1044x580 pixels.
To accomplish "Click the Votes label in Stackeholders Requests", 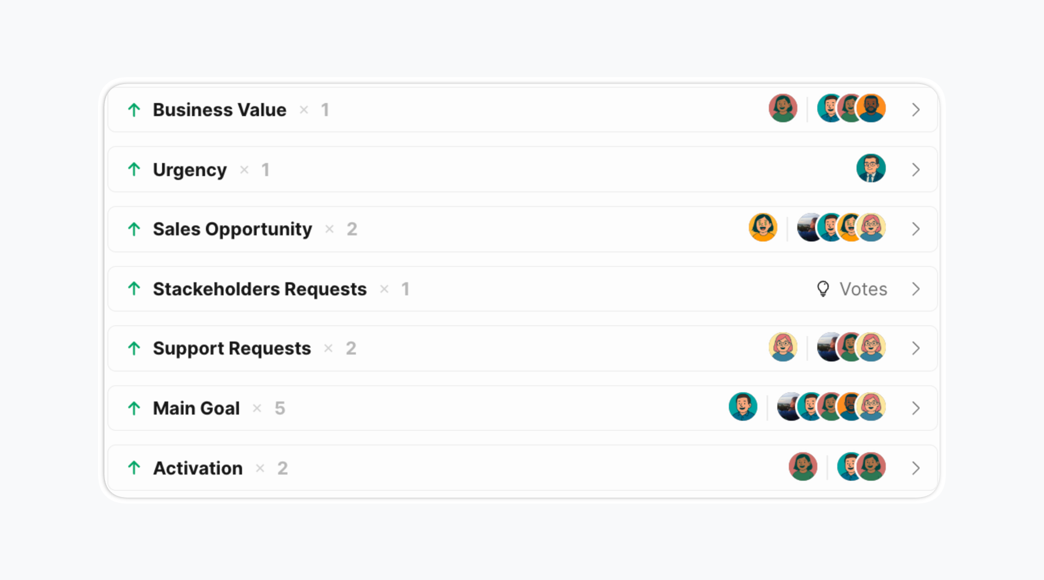I will [863, 289].
